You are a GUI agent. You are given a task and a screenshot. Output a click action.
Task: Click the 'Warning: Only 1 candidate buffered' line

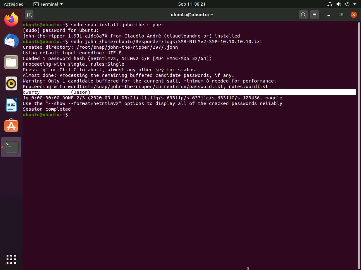pyautogui.click(x=150, y=81)
